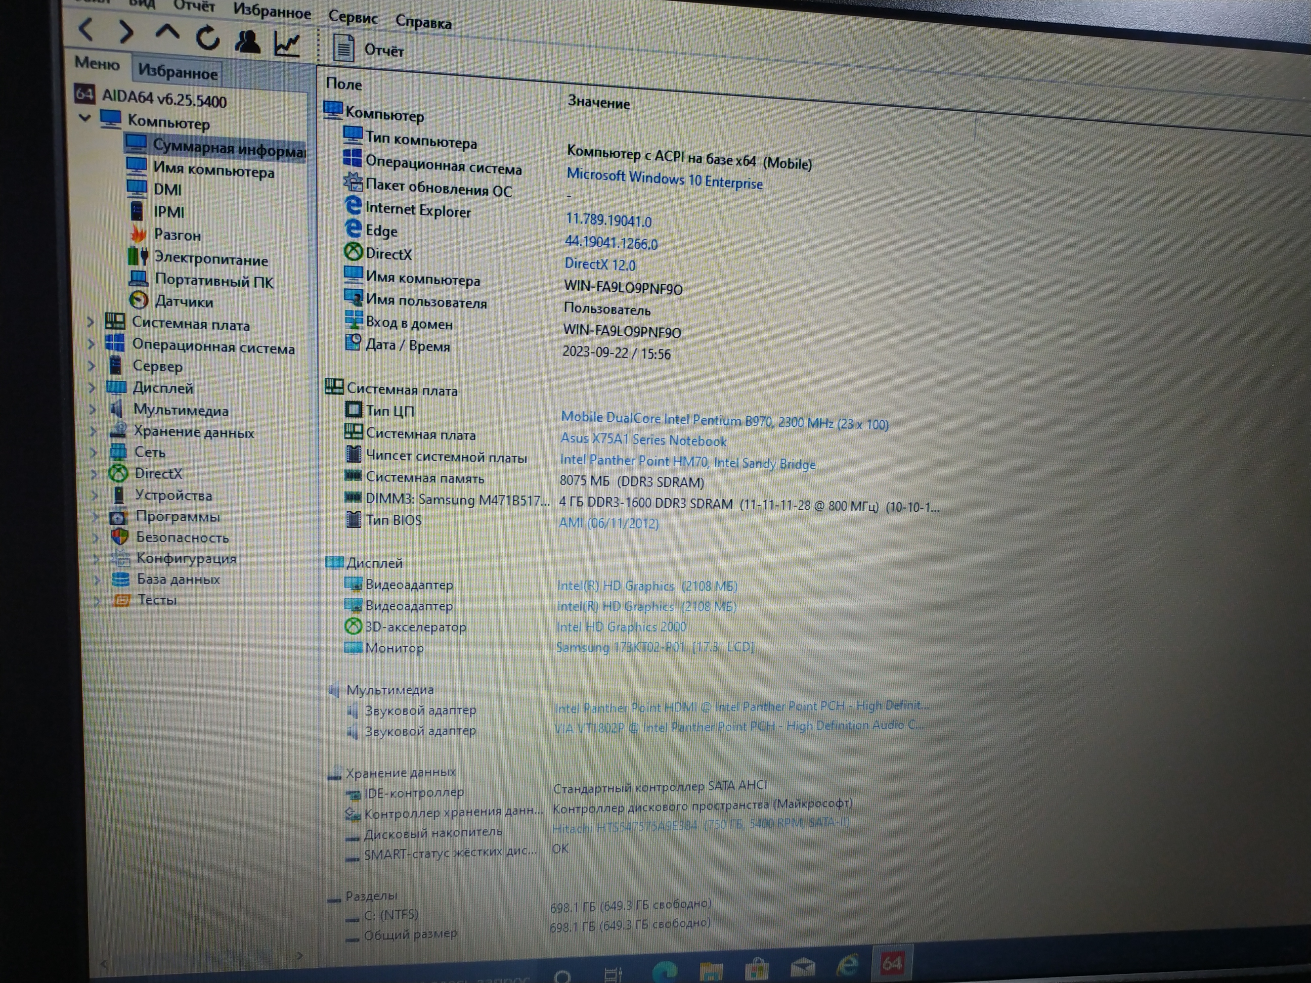Open the Asus X75A1 Series Notebook link
The width and height of the screenshot is (1311, 983).
click(x=643, y=439)
